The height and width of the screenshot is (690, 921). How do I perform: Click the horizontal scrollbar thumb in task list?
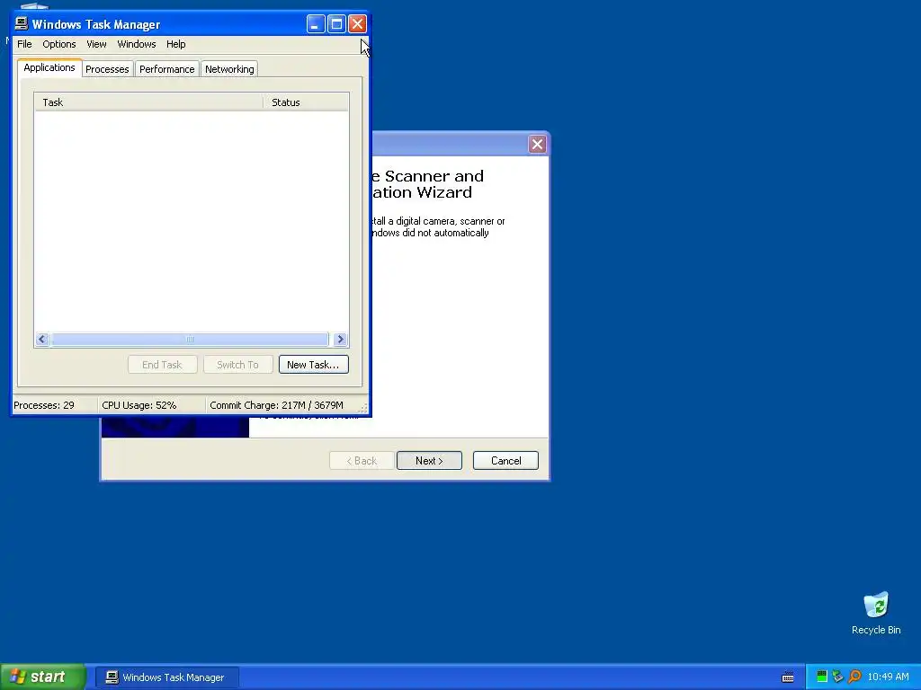[x=190, y=339]
